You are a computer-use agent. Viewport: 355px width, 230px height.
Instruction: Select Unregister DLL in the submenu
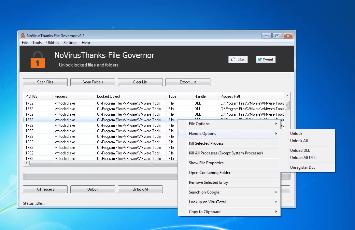point(307,167)
